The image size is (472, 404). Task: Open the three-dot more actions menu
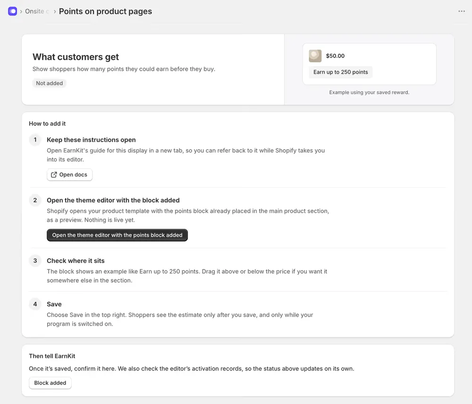462,11
